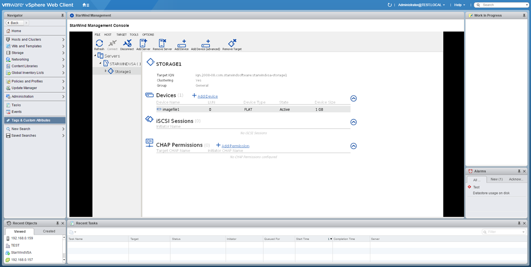Collapse the Devices section
531x267 pixels.
pyautogui.click(x=354, y=98)
